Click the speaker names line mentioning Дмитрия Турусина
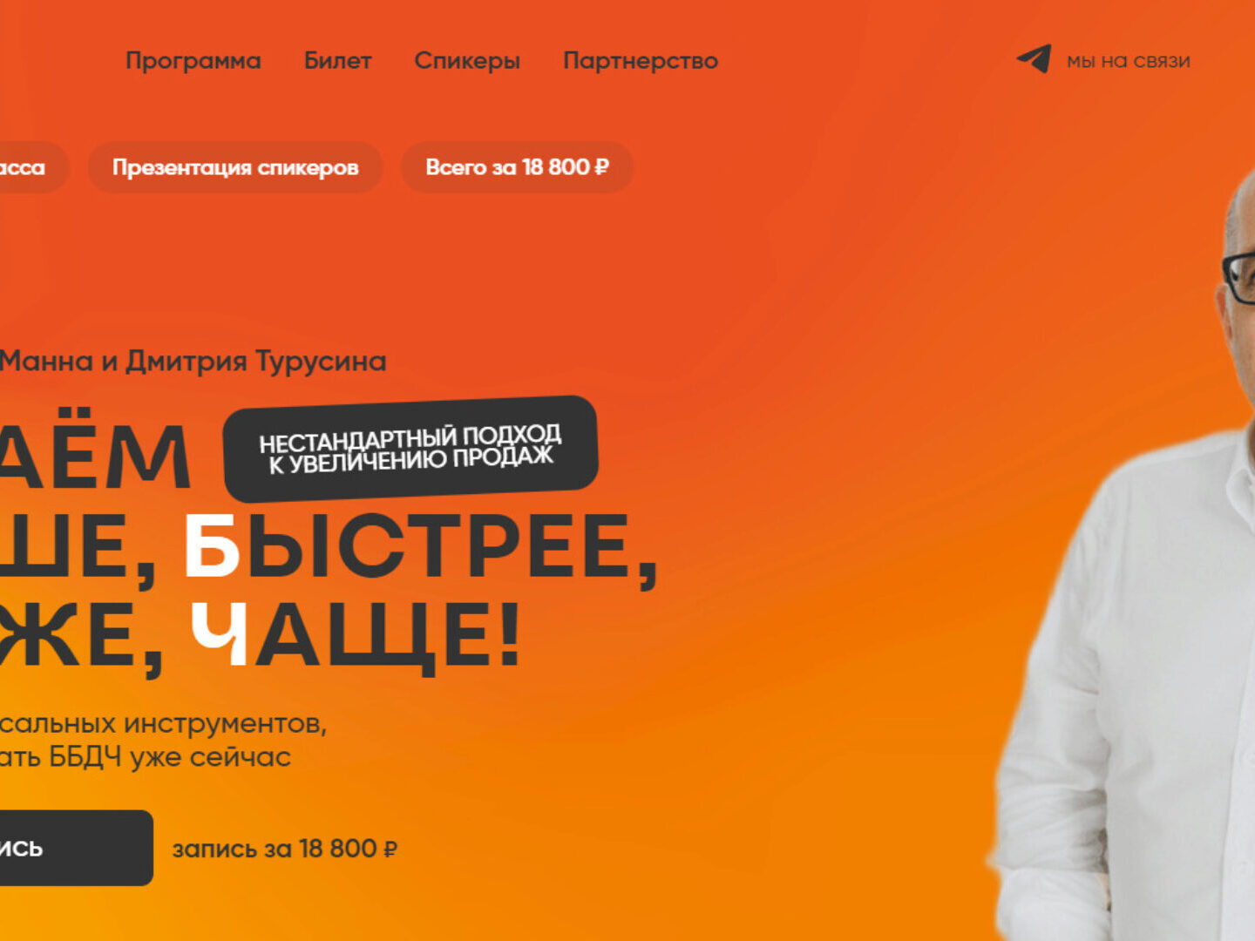1255x941 pixels. (193, 361)
